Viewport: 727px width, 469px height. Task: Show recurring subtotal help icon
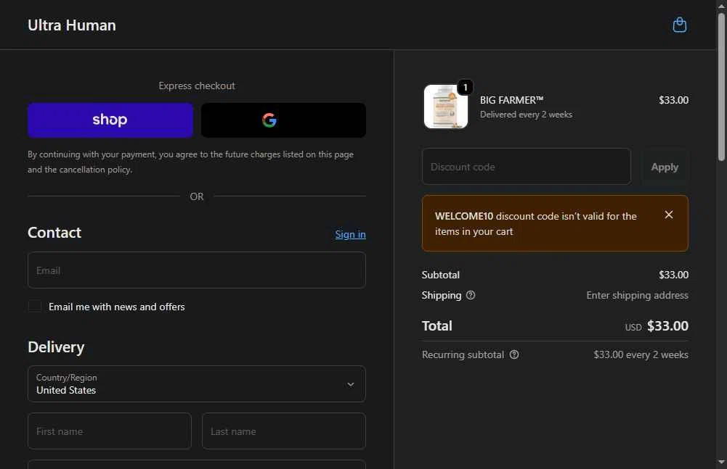coord(514,354)
